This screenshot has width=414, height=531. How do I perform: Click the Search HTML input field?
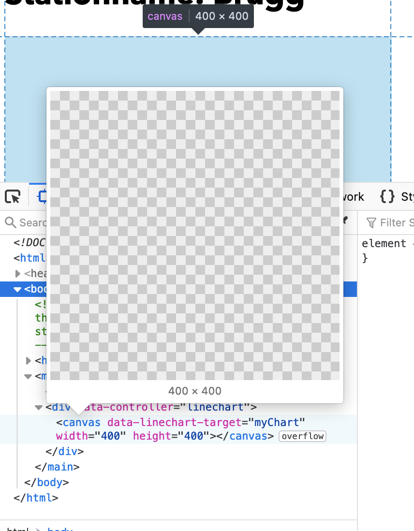(32, 222)
